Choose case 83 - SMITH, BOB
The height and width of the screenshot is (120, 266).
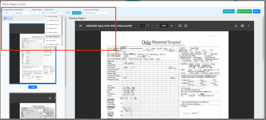[53, 40]
